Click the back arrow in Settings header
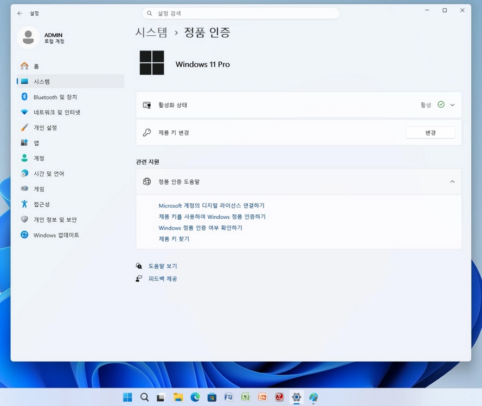The width and height of the screenshot is (482, 406). 20,13
